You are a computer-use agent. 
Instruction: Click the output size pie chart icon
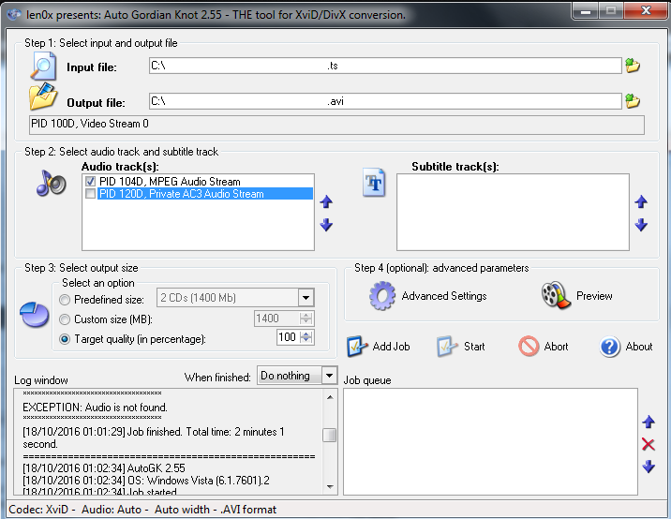(35, 315)
